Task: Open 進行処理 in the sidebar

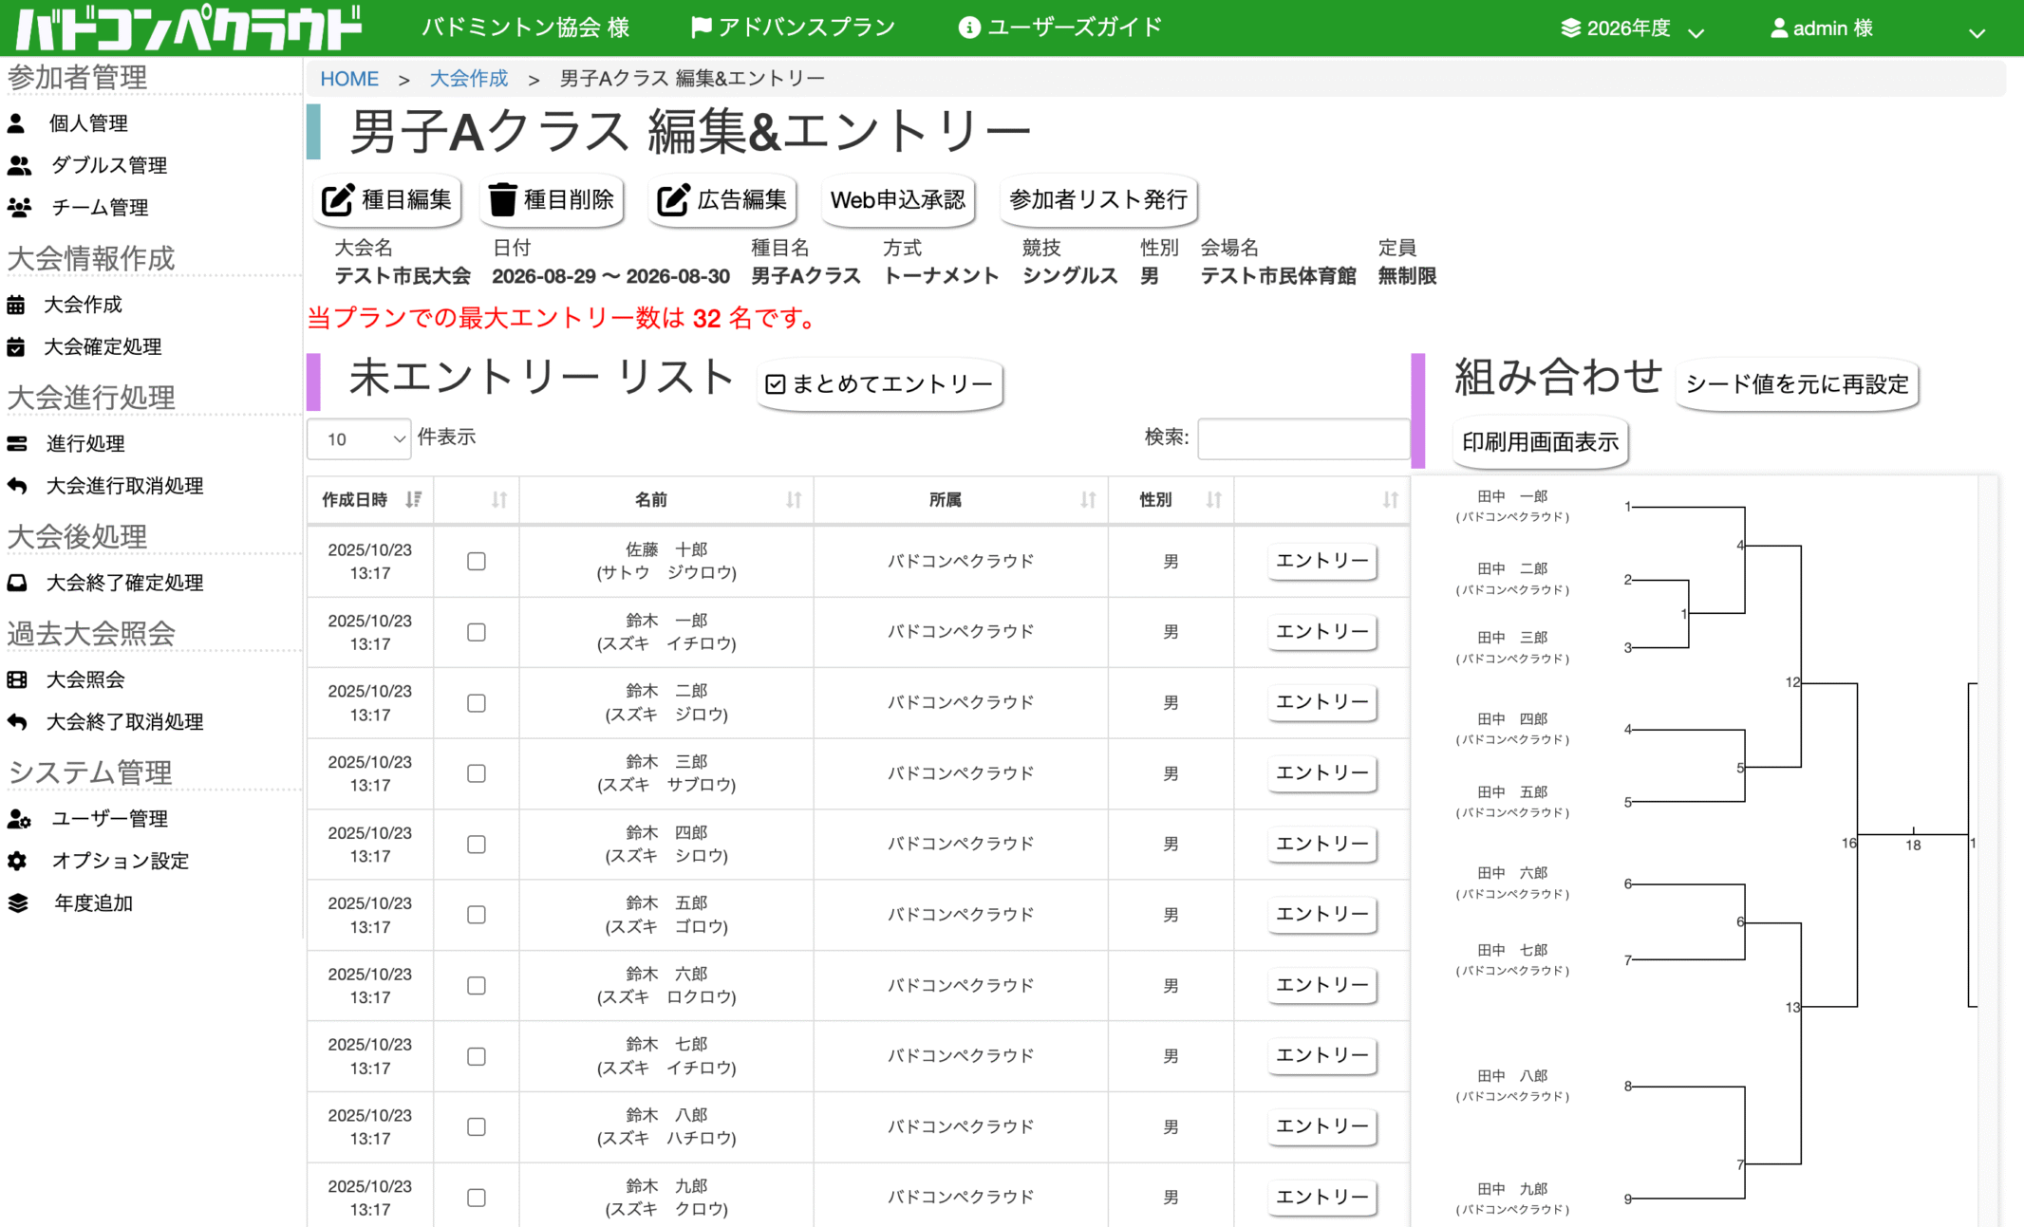Action: click(x=85, y=443)
